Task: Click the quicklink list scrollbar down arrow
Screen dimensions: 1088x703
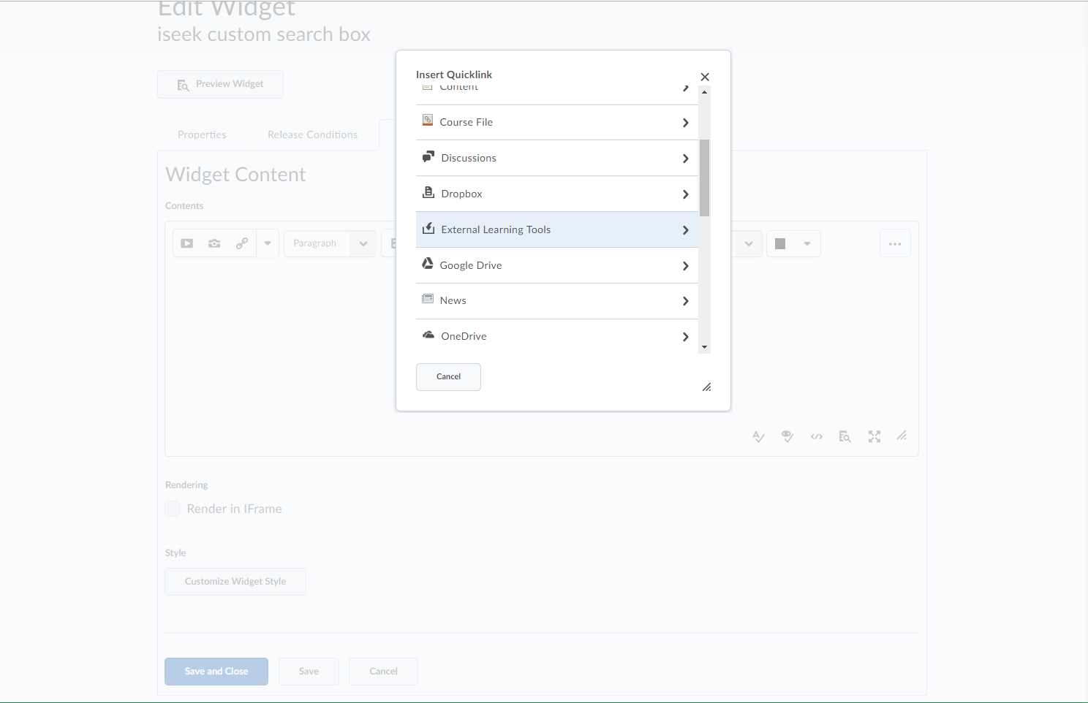Action: 704,347
